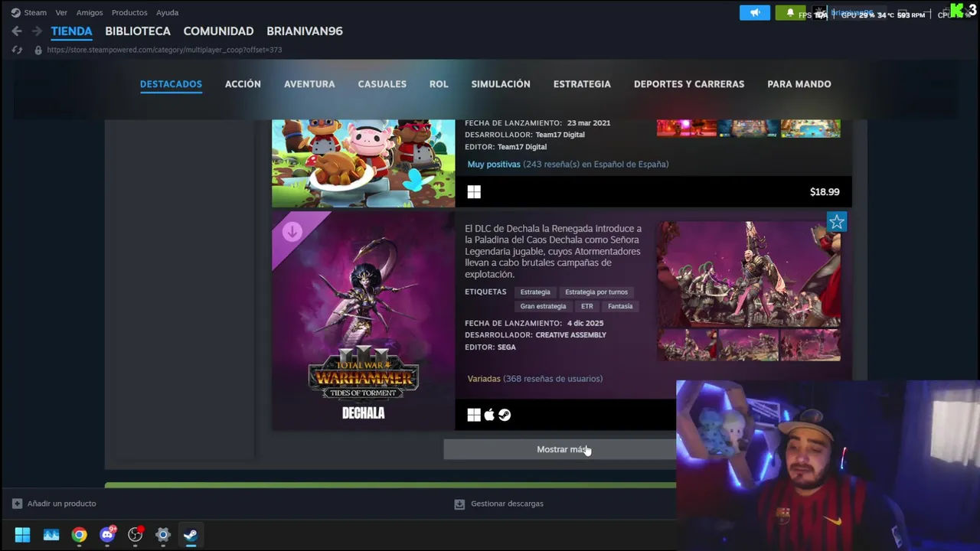Screen dimensions: 980x551
Task: Click the SteamOS platform icon
Action: [505, 415]
